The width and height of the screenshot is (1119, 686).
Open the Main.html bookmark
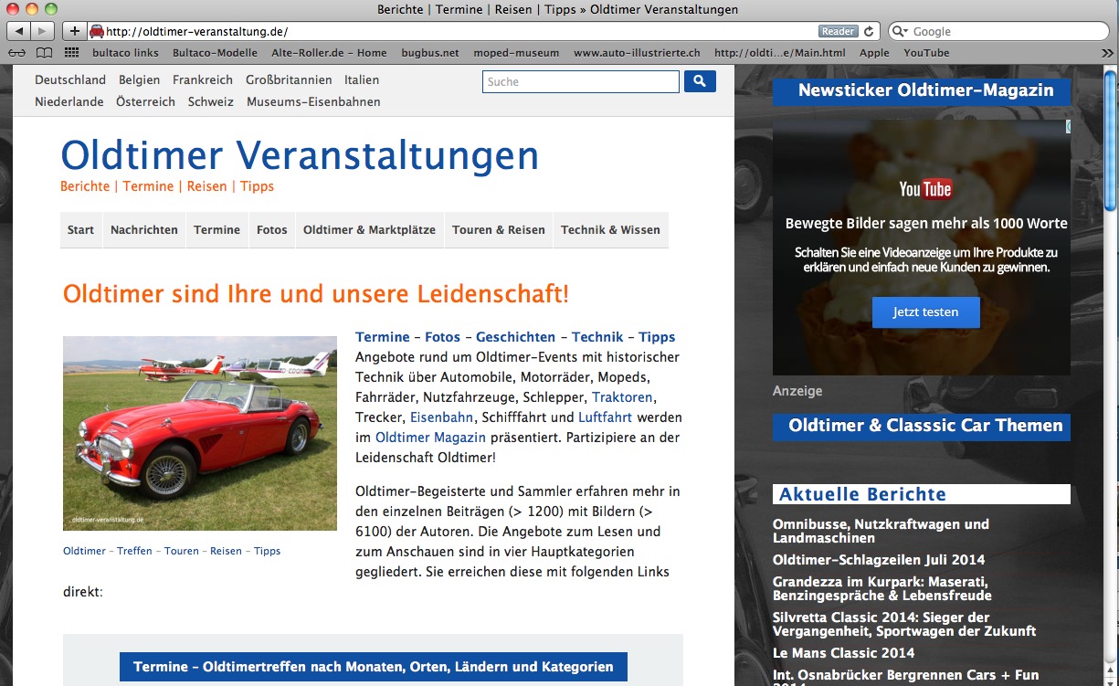coord(780,53)
